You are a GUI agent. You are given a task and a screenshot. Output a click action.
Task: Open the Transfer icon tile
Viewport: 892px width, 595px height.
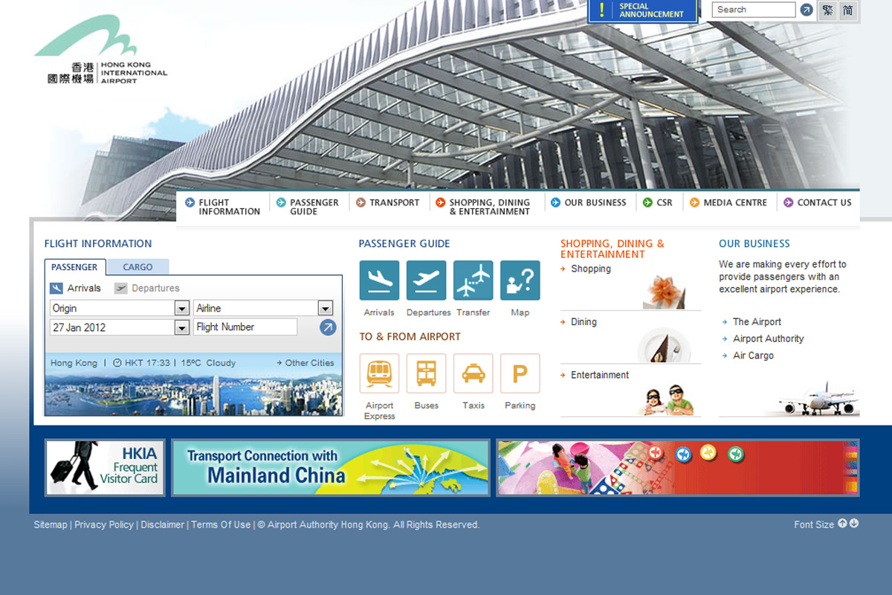(x=473, y=280)
